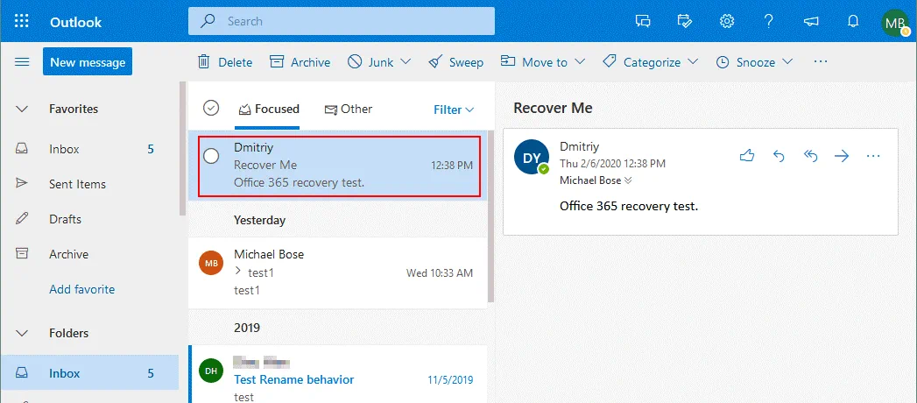Switch to the Other tab

[349, 110]
